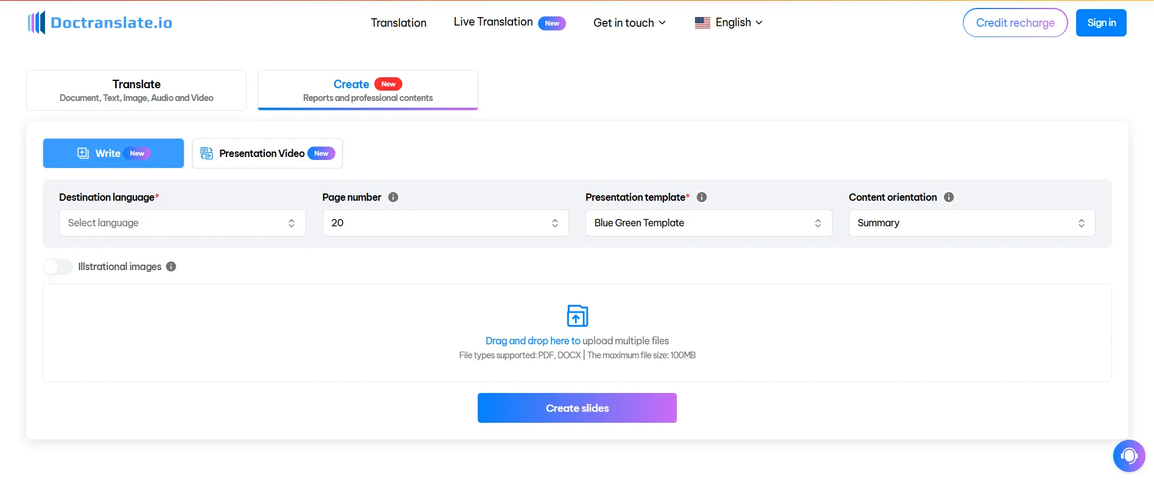Switch to the Create tab
The height and width of the screenshot is (483, 1154).
click(x=368, y=90)
